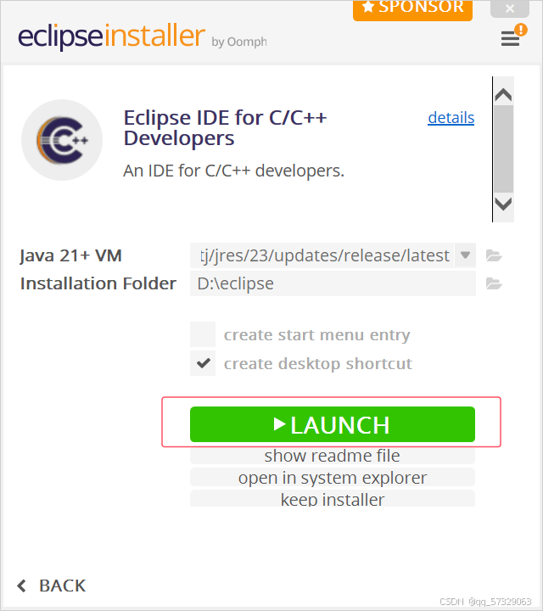Open the details link
The height and width of the screenshot is (611, 543).
pos(451,118)
